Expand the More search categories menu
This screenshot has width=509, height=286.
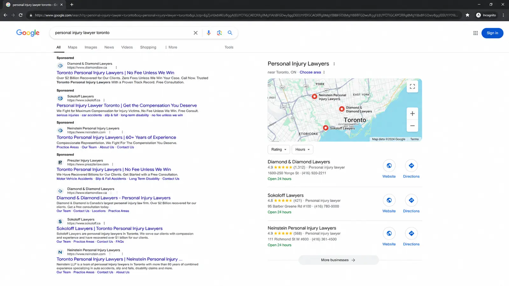point(171,47)
